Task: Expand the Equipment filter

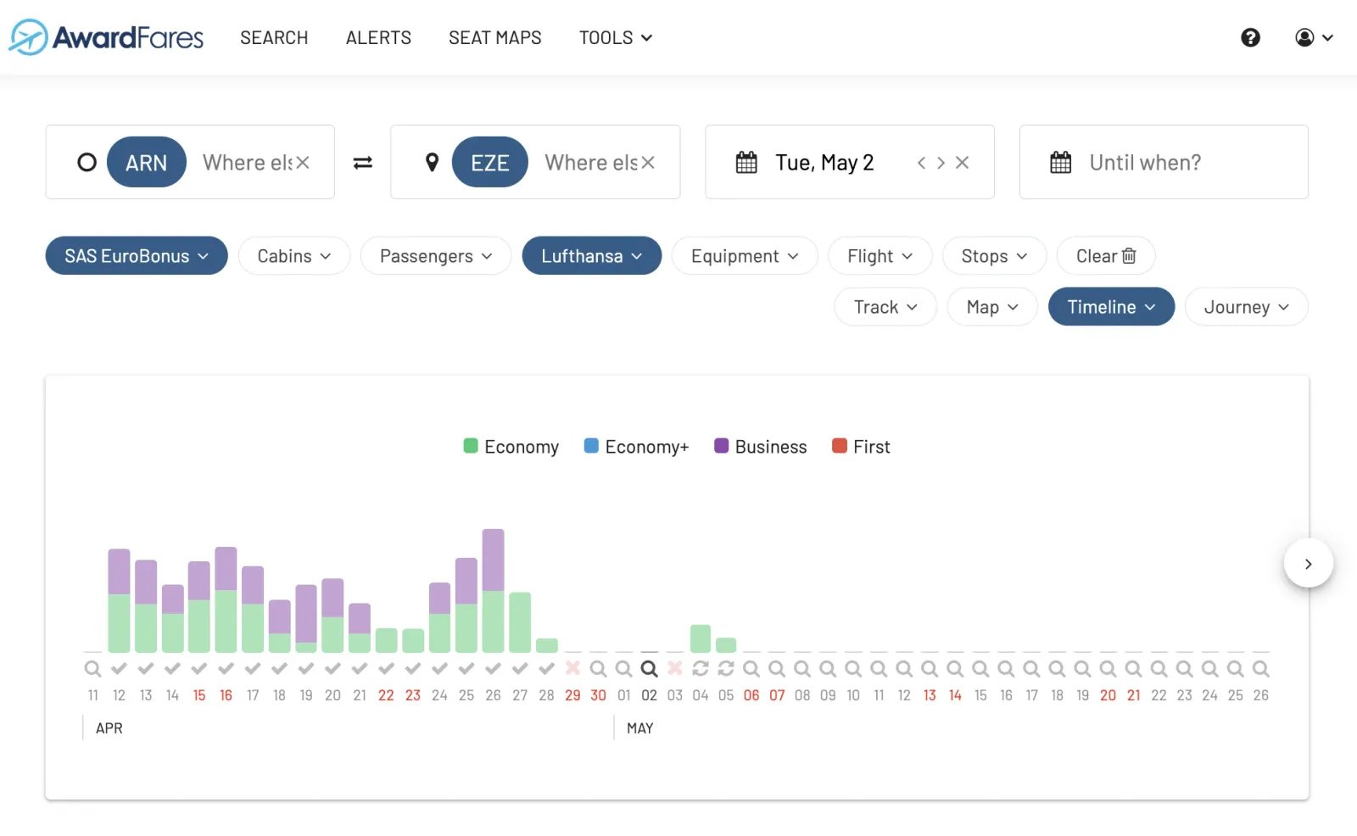Action: pyautogui.click(x=745, y=255)
